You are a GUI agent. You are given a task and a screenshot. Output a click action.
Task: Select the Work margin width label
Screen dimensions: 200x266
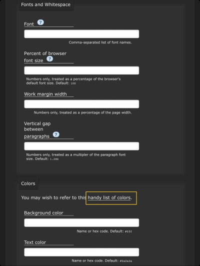tap(45, 94)
